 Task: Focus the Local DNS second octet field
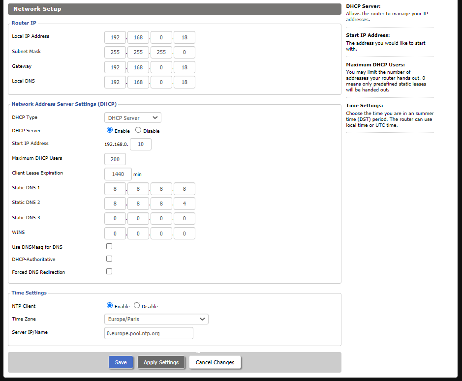[138, 82]
